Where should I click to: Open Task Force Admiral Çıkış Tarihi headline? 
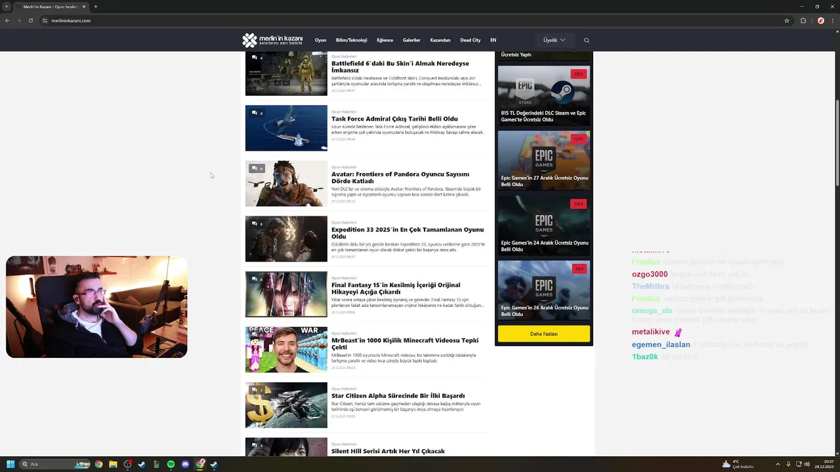pos(394,119)
